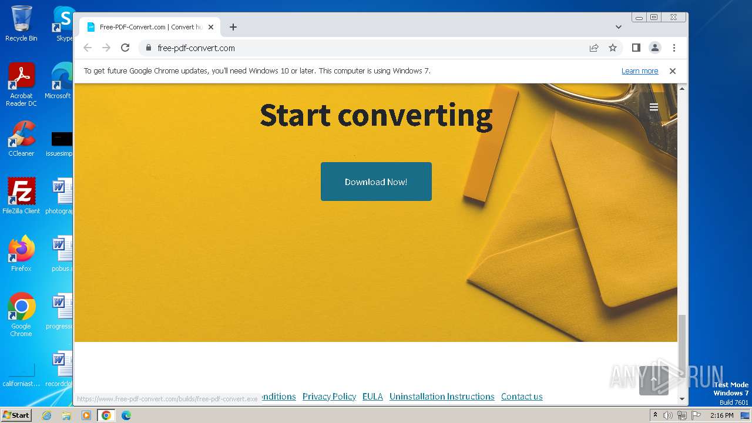Viewport: 752px width, 423px height.
Task: Select the Chrome taskbar button
Action: click(x=106, y=415)
